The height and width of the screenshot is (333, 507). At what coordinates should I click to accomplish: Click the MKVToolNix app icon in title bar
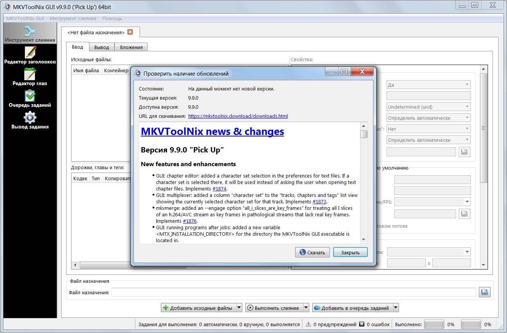pos(7,6)
